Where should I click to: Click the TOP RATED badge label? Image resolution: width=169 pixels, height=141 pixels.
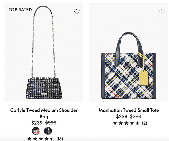click(20, 10)
